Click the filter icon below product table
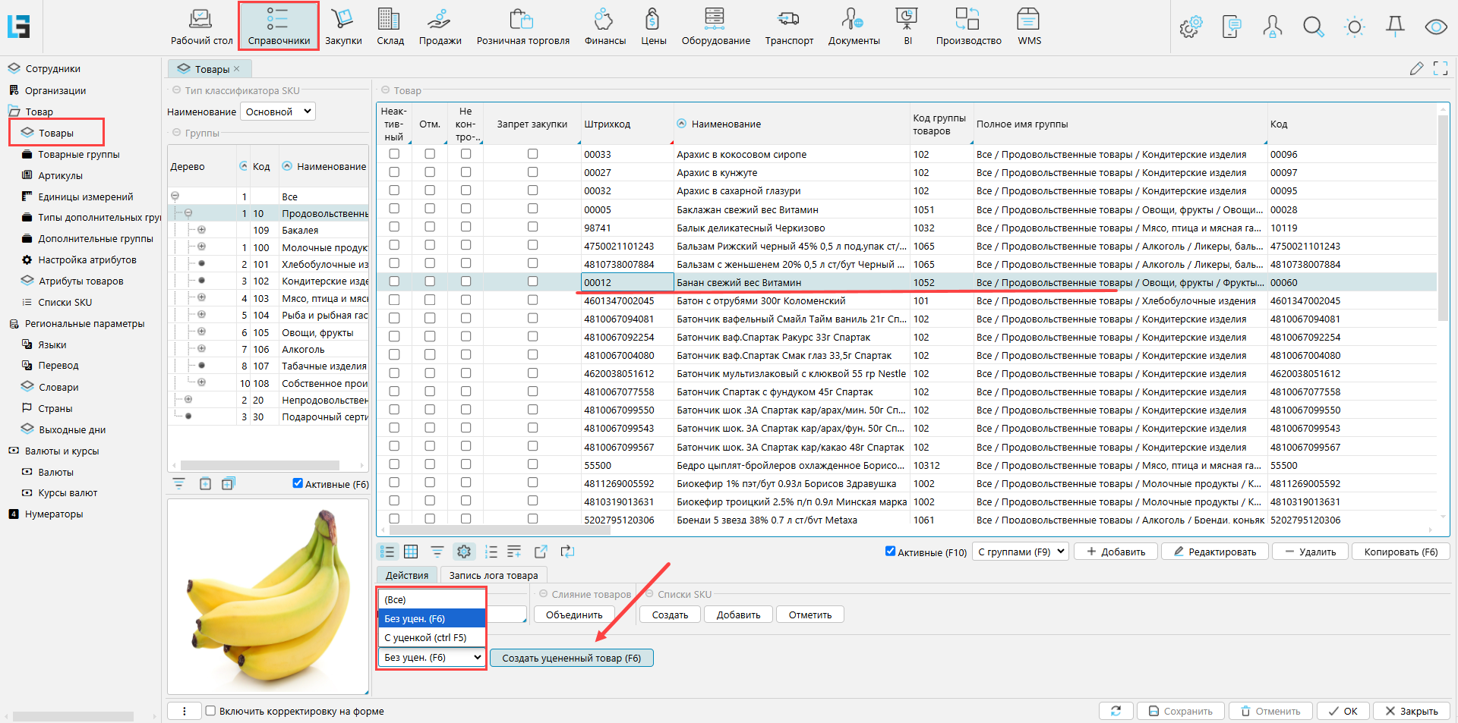The height and width of the screenshot is (723, 1458). click(437, 552)
